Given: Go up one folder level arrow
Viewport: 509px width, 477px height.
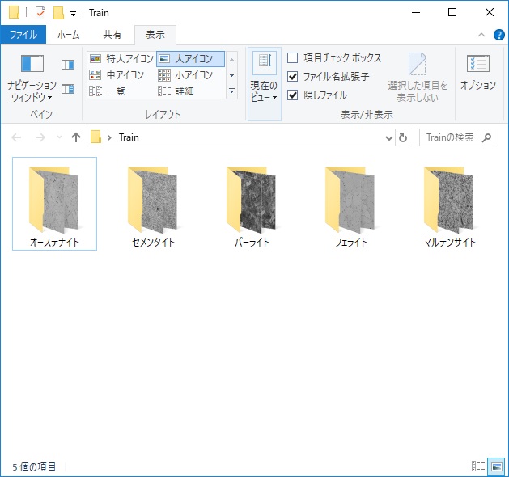Looking at the screenshot, I should [76, 137].
